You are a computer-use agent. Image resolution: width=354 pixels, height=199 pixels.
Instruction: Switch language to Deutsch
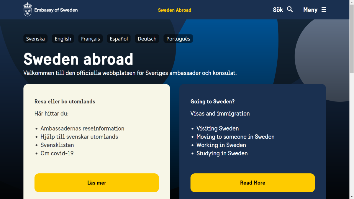[x=147, y=39]
